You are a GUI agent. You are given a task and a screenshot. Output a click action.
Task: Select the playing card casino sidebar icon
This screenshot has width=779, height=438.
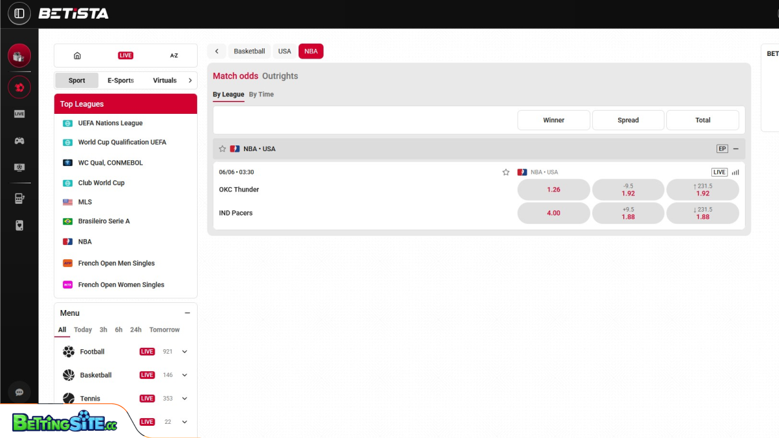pyautogui.click(x=19, y=225)
